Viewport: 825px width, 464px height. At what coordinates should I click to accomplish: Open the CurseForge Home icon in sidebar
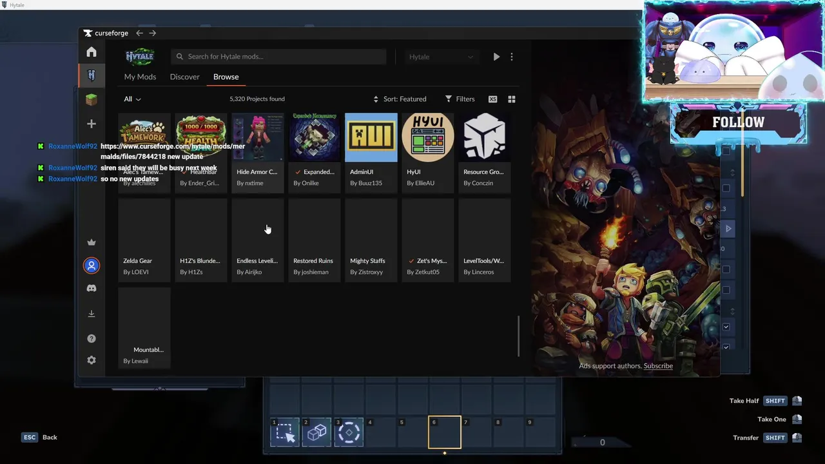pos(92,52)
